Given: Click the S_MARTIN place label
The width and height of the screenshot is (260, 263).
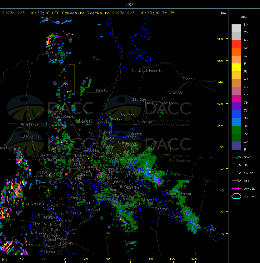Looking at the screenshot, I should (118, 182).
